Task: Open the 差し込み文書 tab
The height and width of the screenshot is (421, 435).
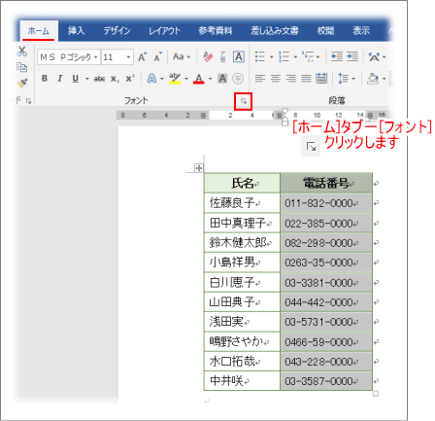Action: 275,31
